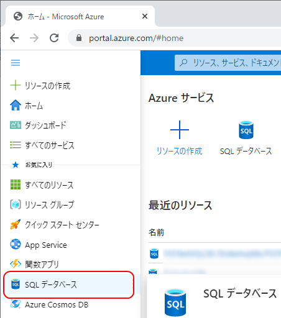Select App Service in the favorites list
This screenshot has height=318, width=281.
click(x=46, y=245)
